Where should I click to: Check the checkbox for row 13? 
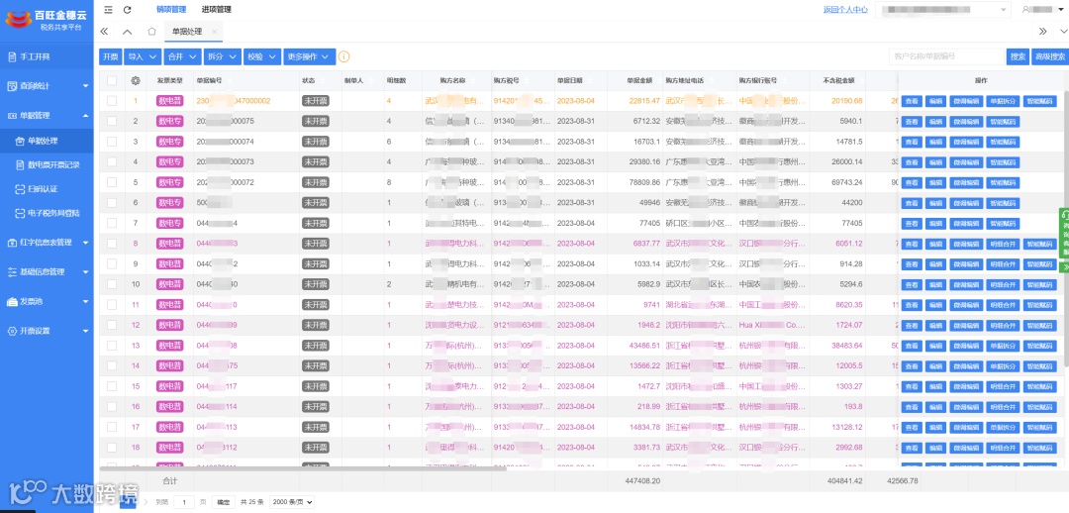point(112,346)
